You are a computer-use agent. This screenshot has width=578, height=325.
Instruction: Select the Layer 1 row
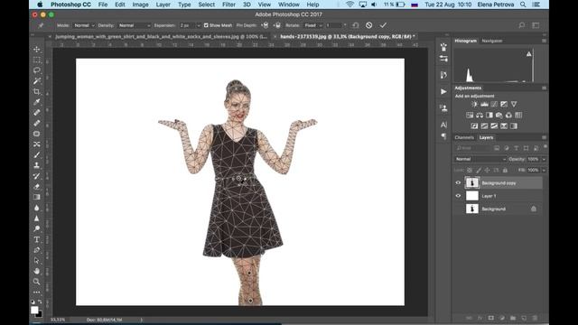(499, 196)
